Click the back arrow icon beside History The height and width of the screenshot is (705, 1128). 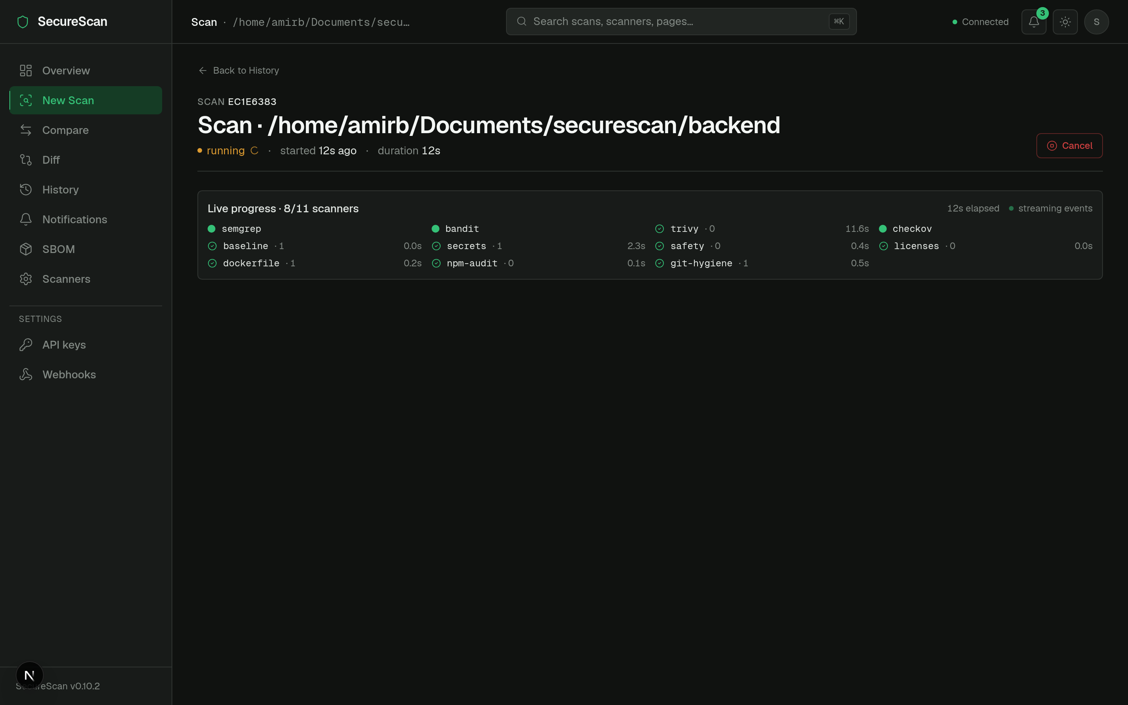[203, 70]
